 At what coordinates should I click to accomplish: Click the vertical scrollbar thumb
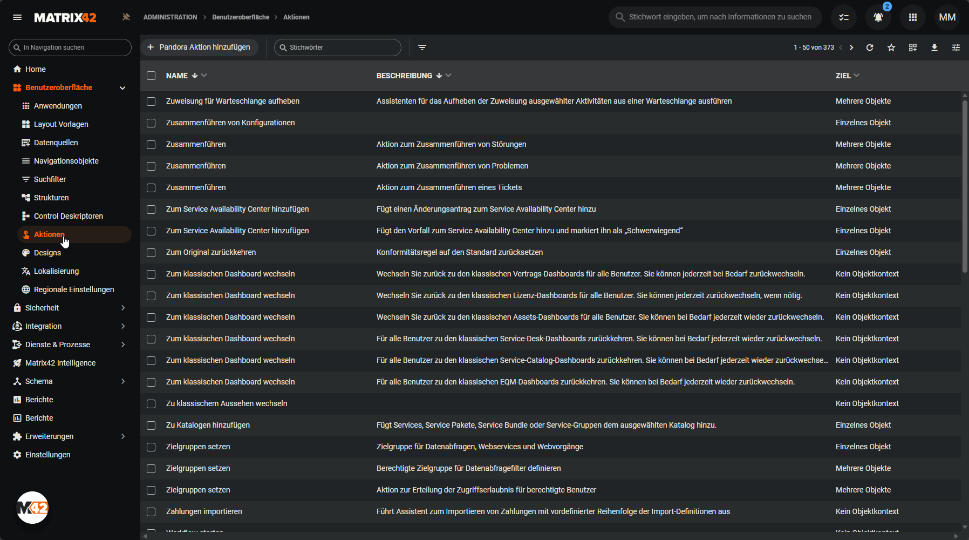coord(965,186)
